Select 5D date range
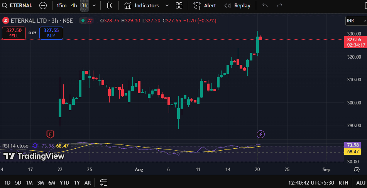The height and width of the screenshot is (188, 367). pyautogui.click(x=18, y=183)
